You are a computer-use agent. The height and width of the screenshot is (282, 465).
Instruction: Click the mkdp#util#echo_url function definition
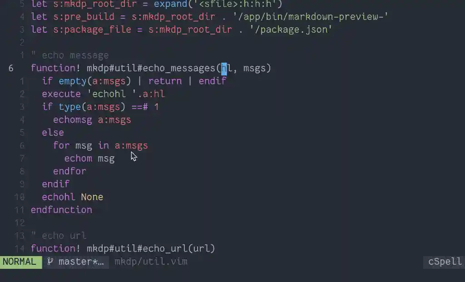point(123,248)
